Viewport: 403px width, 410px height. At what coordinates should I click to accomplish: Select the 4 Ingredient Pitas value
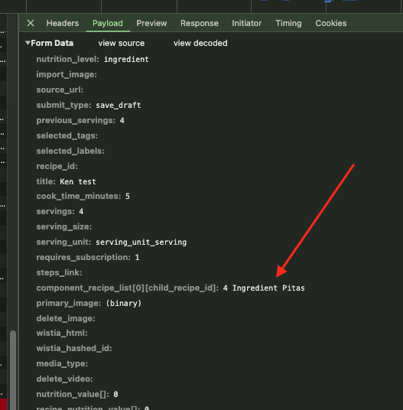click(x=264, y=288)
